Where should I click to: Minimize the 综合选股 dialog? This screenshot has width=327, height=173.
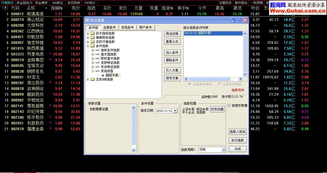coord(233,20)
